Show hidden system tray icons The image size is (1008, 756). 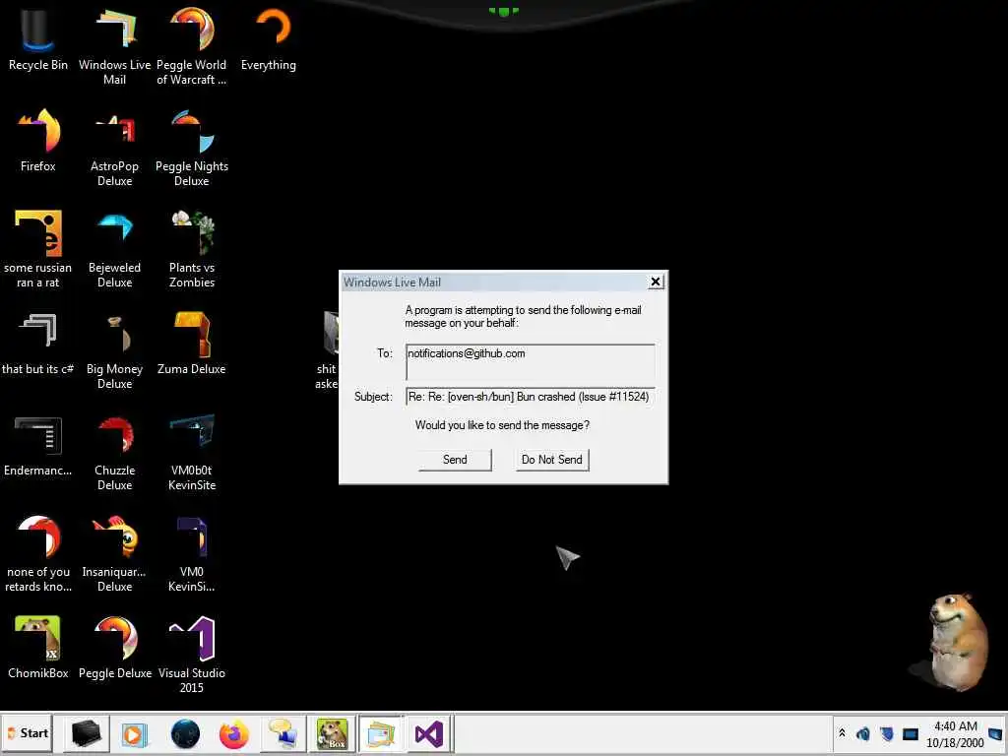click(843, 733)
